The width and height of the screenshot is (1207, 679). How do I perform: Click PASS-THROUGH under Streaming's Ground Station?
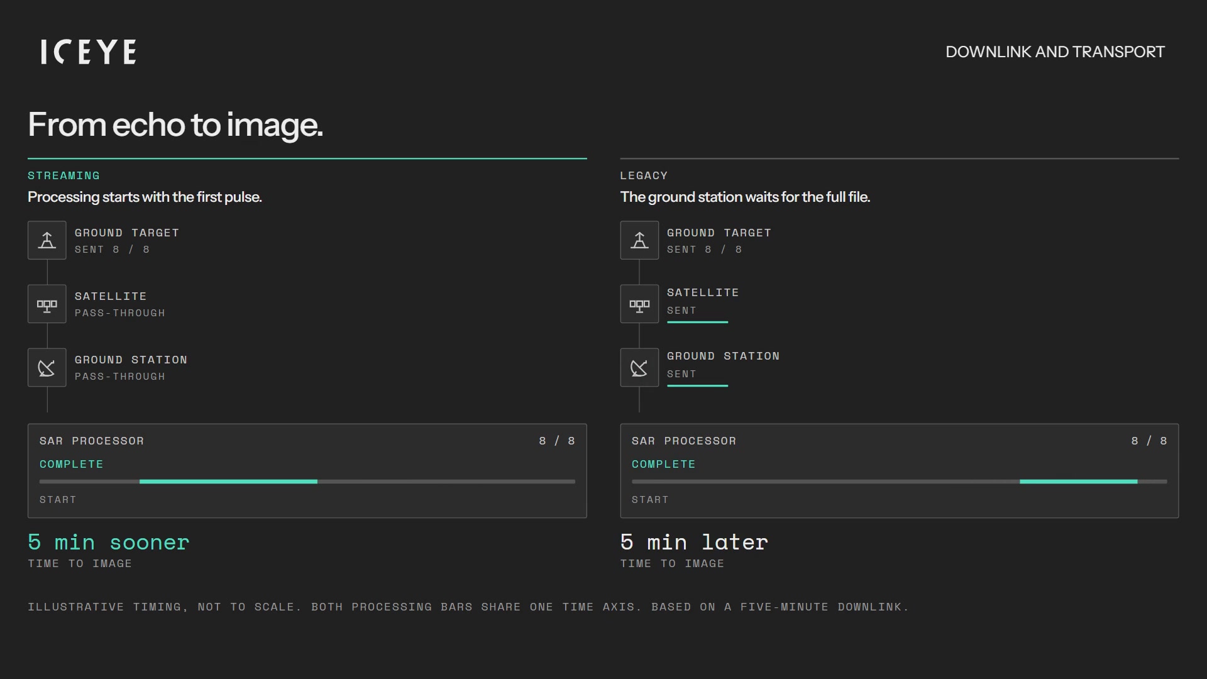pos(120,377)
